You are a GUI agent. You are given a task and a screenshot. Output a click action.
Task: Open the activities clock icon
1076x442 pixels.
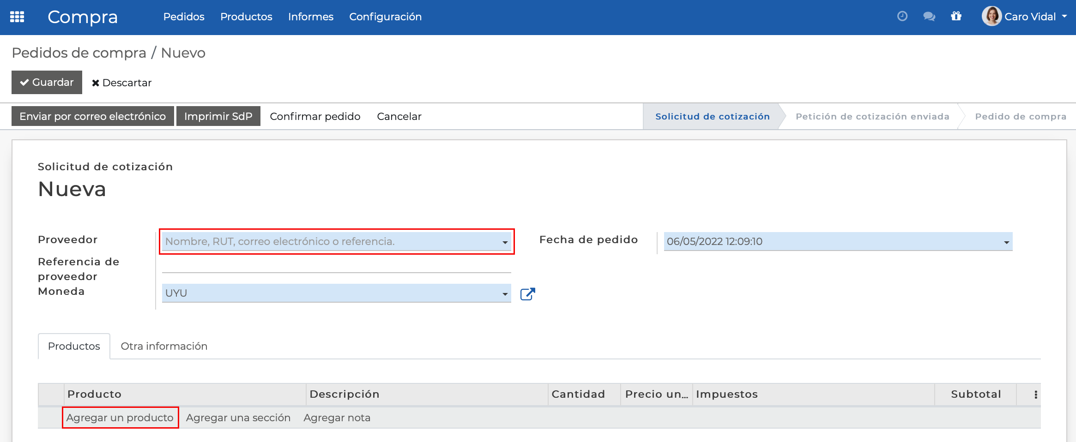pyautogui.click(x=901, y=17)
